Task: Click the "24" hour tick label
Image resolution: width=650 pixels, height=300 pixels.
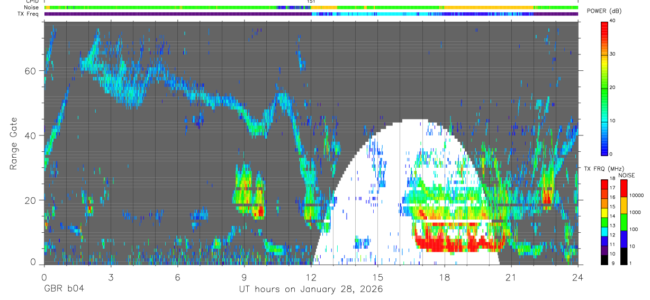Action: point(577,277)
